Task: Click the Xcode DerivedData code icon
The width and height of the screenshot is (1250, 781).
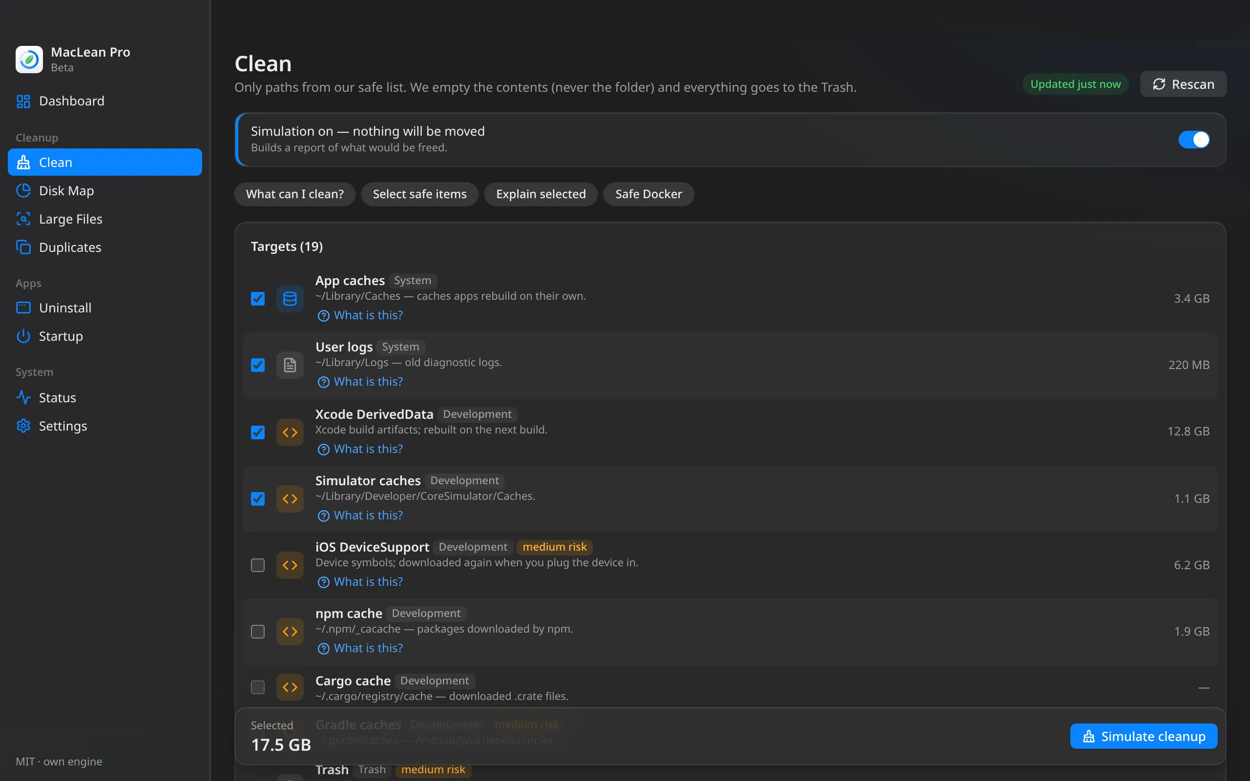Action: coord(290,432)
